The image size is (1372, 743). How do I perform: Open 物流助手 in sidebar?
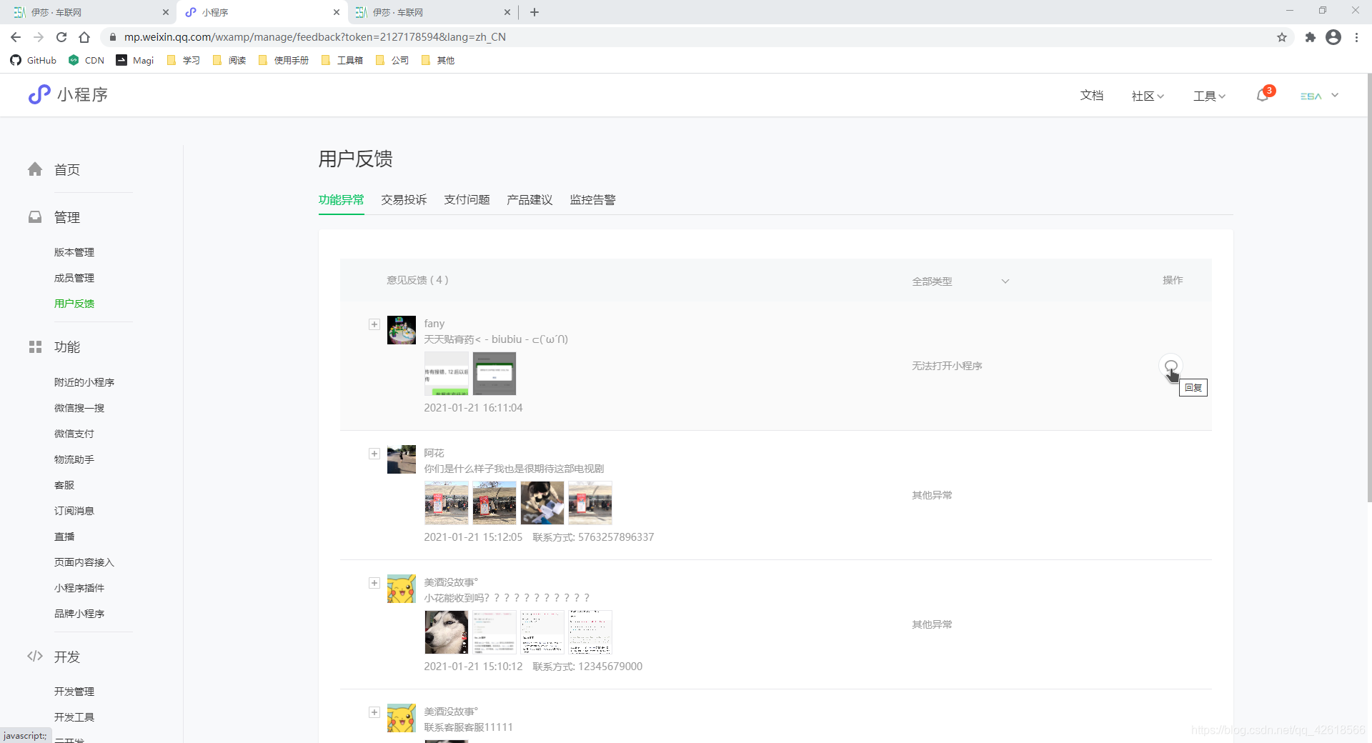click(x=74, y=459)
